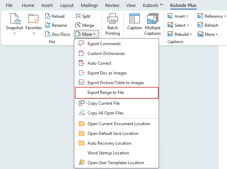Click the Export Picture/Table to Images icon
Image resolution: width=227 pixels, height=169 pixels.
click(82, 82)
